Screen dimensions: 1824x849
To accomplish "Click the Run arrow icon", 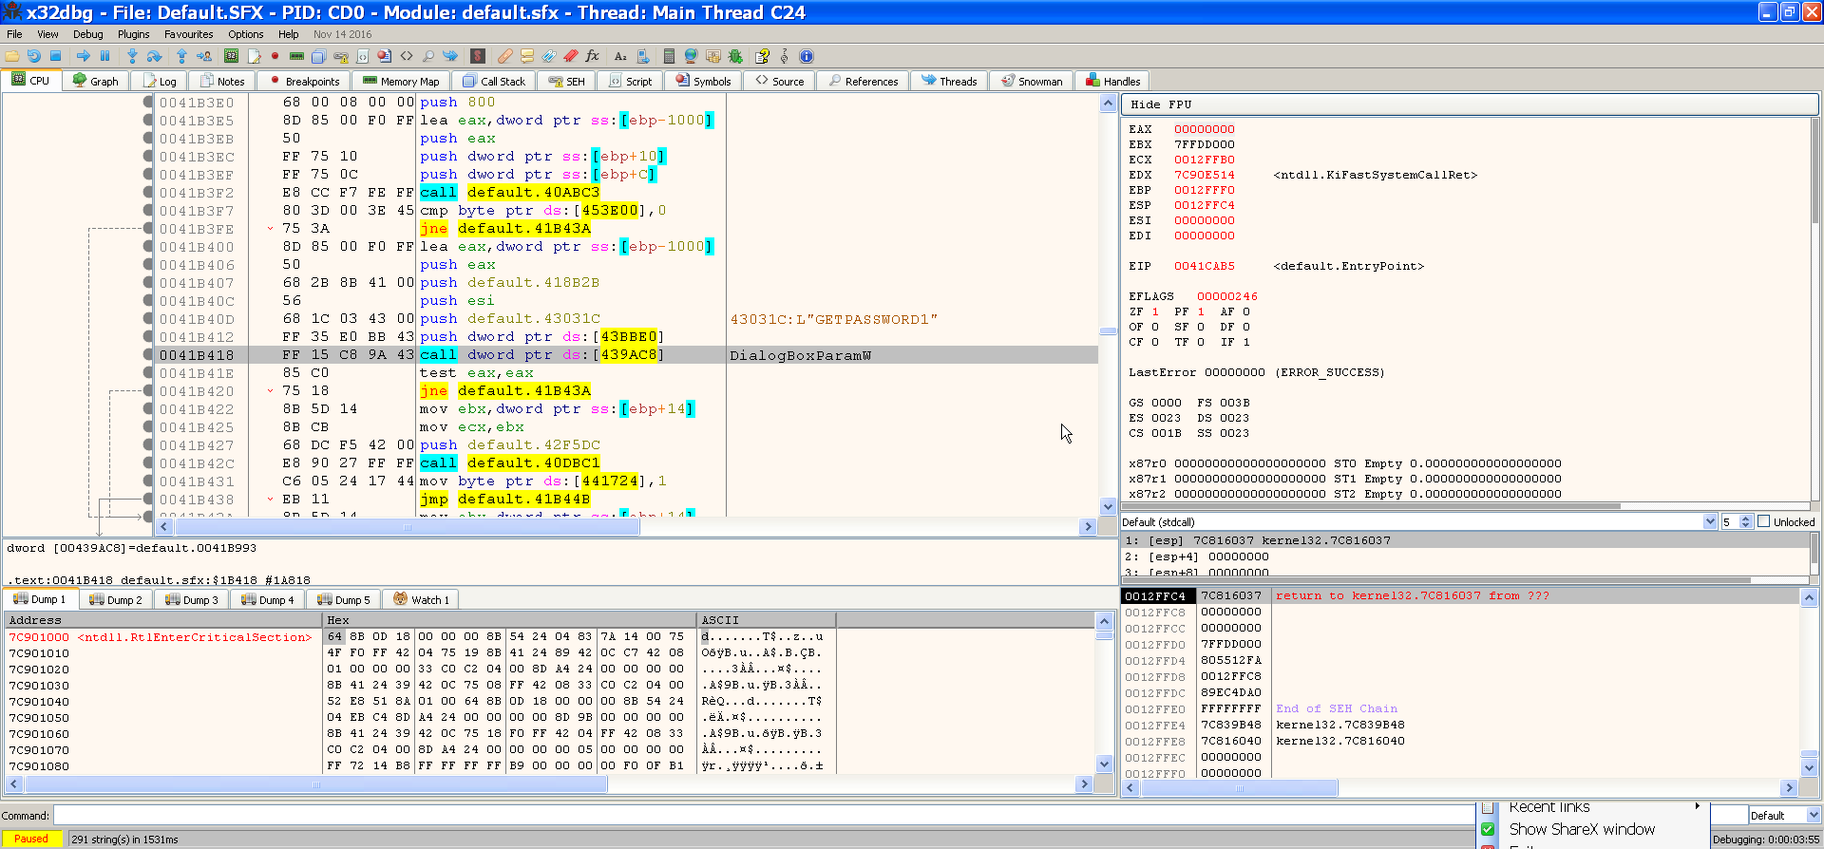I will click(83, 56).
